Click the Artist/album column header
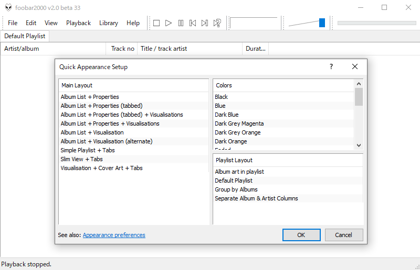The height and width of the screenshot is (270, 420). tap(53, 49)
